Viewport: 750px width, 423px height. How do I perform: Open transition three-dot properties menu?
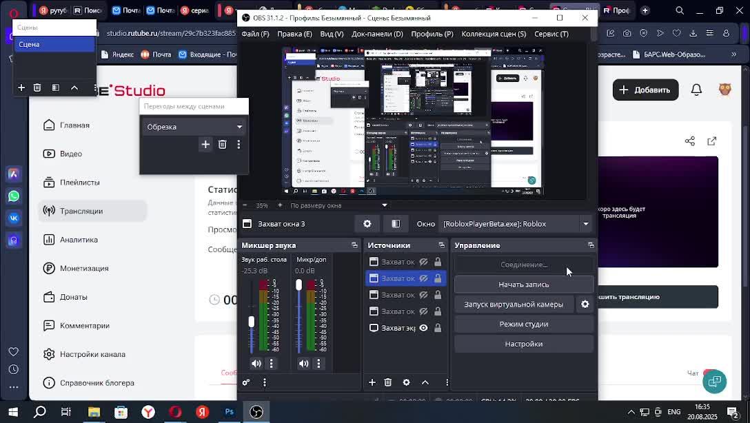(239, 145)
